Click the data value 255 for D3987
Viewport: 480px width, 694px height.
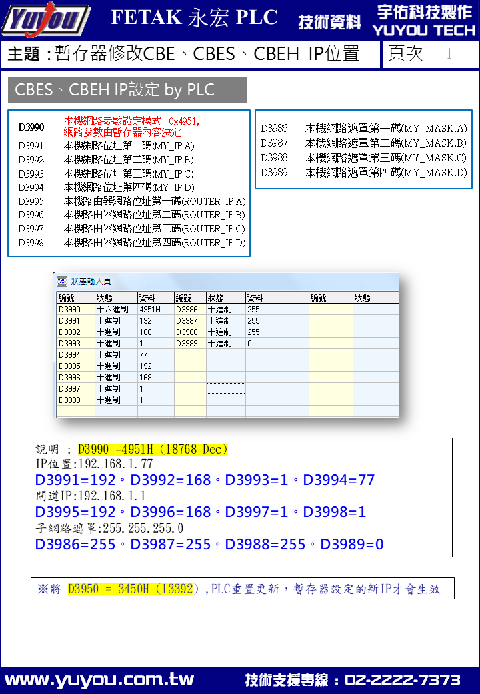(x=277, y=321)
